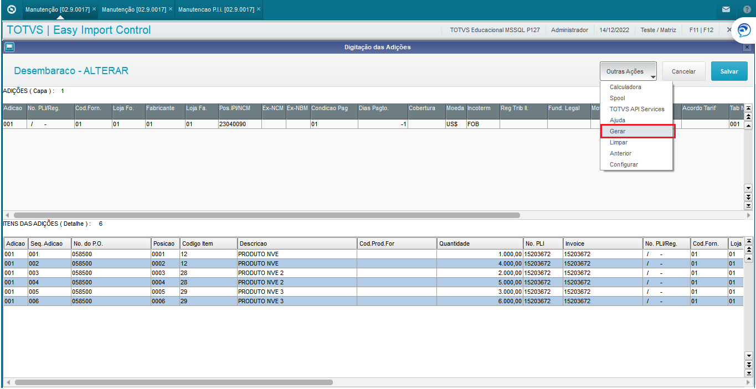Click the Cancelar button
Image resolution: width=756 pixels, height=389 pixels.
(x=683, y=71)
